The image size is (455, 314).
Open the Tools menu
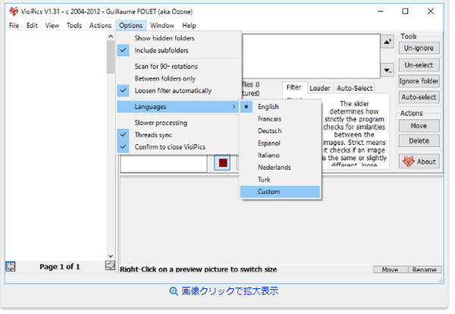point(74,25)
